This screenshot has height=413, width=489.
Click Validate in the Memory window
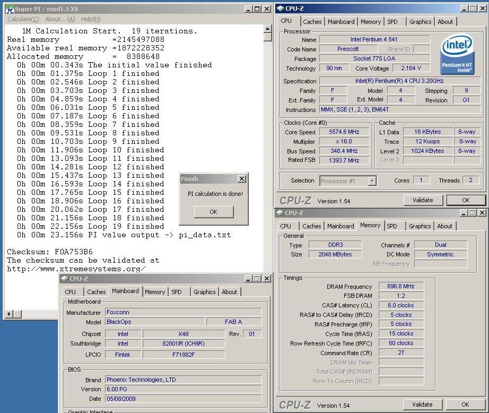pos(422,405)
